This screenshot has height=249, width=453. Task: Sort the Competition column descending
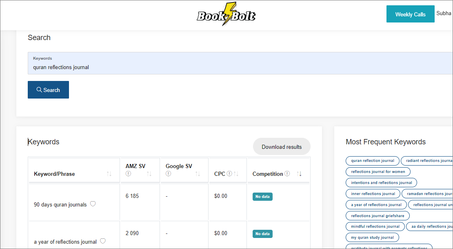point(300,175)
